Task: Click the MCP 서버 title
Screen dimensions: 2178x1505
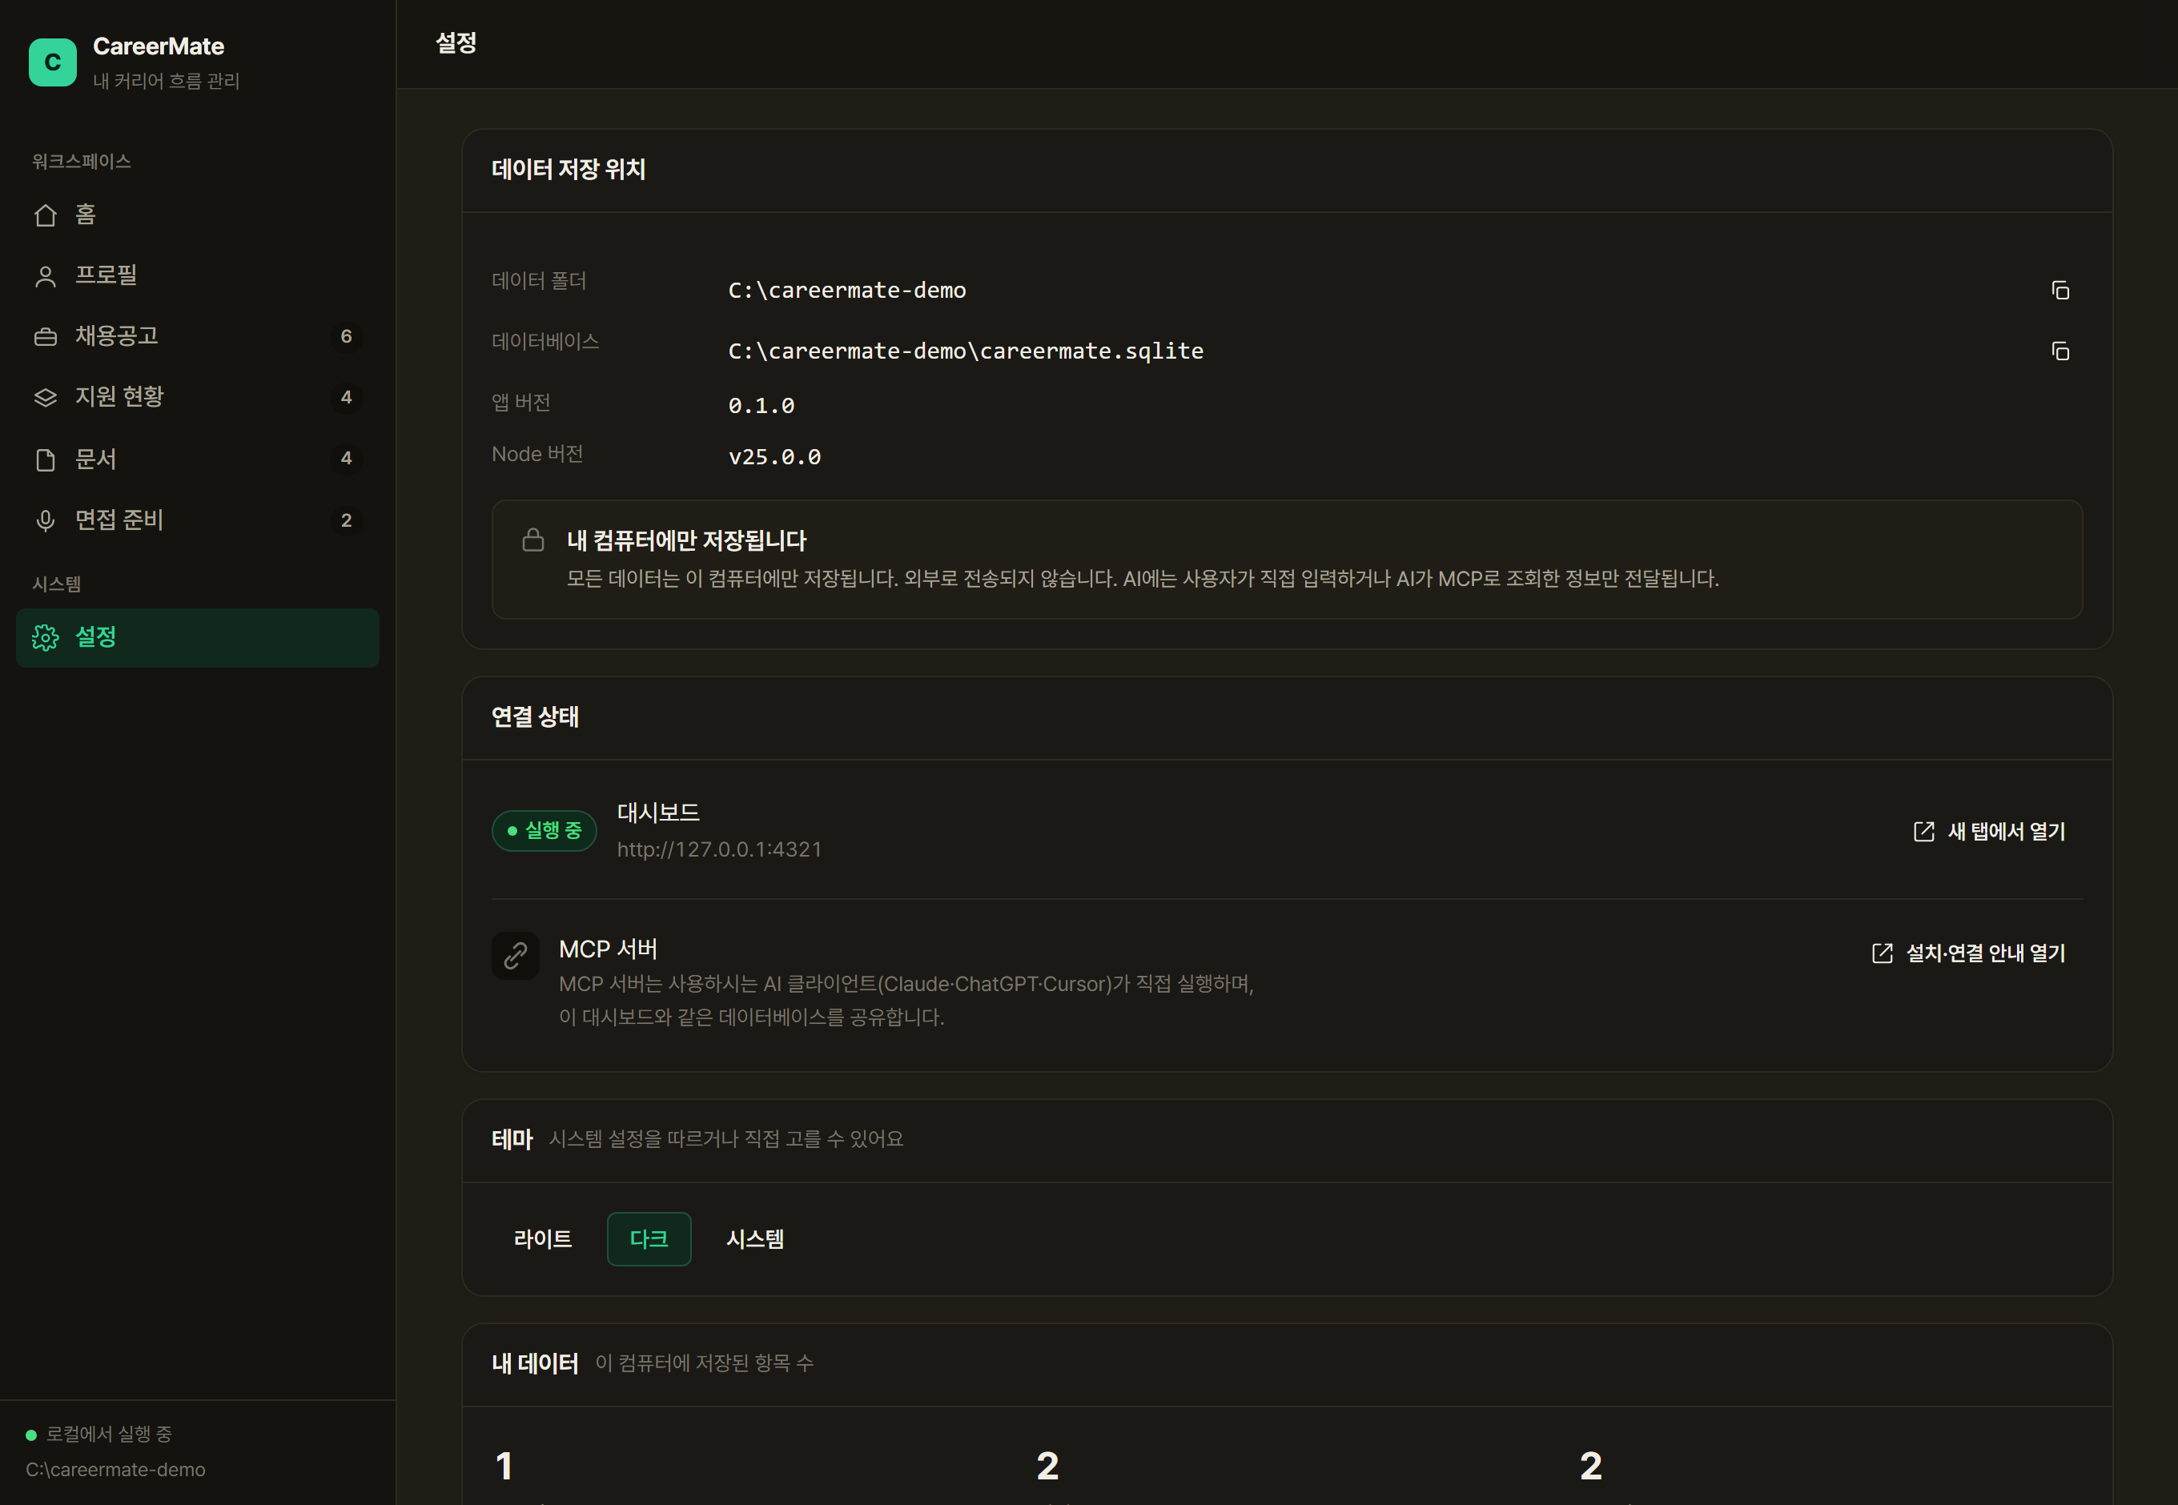Action: [x=608, y=949]
